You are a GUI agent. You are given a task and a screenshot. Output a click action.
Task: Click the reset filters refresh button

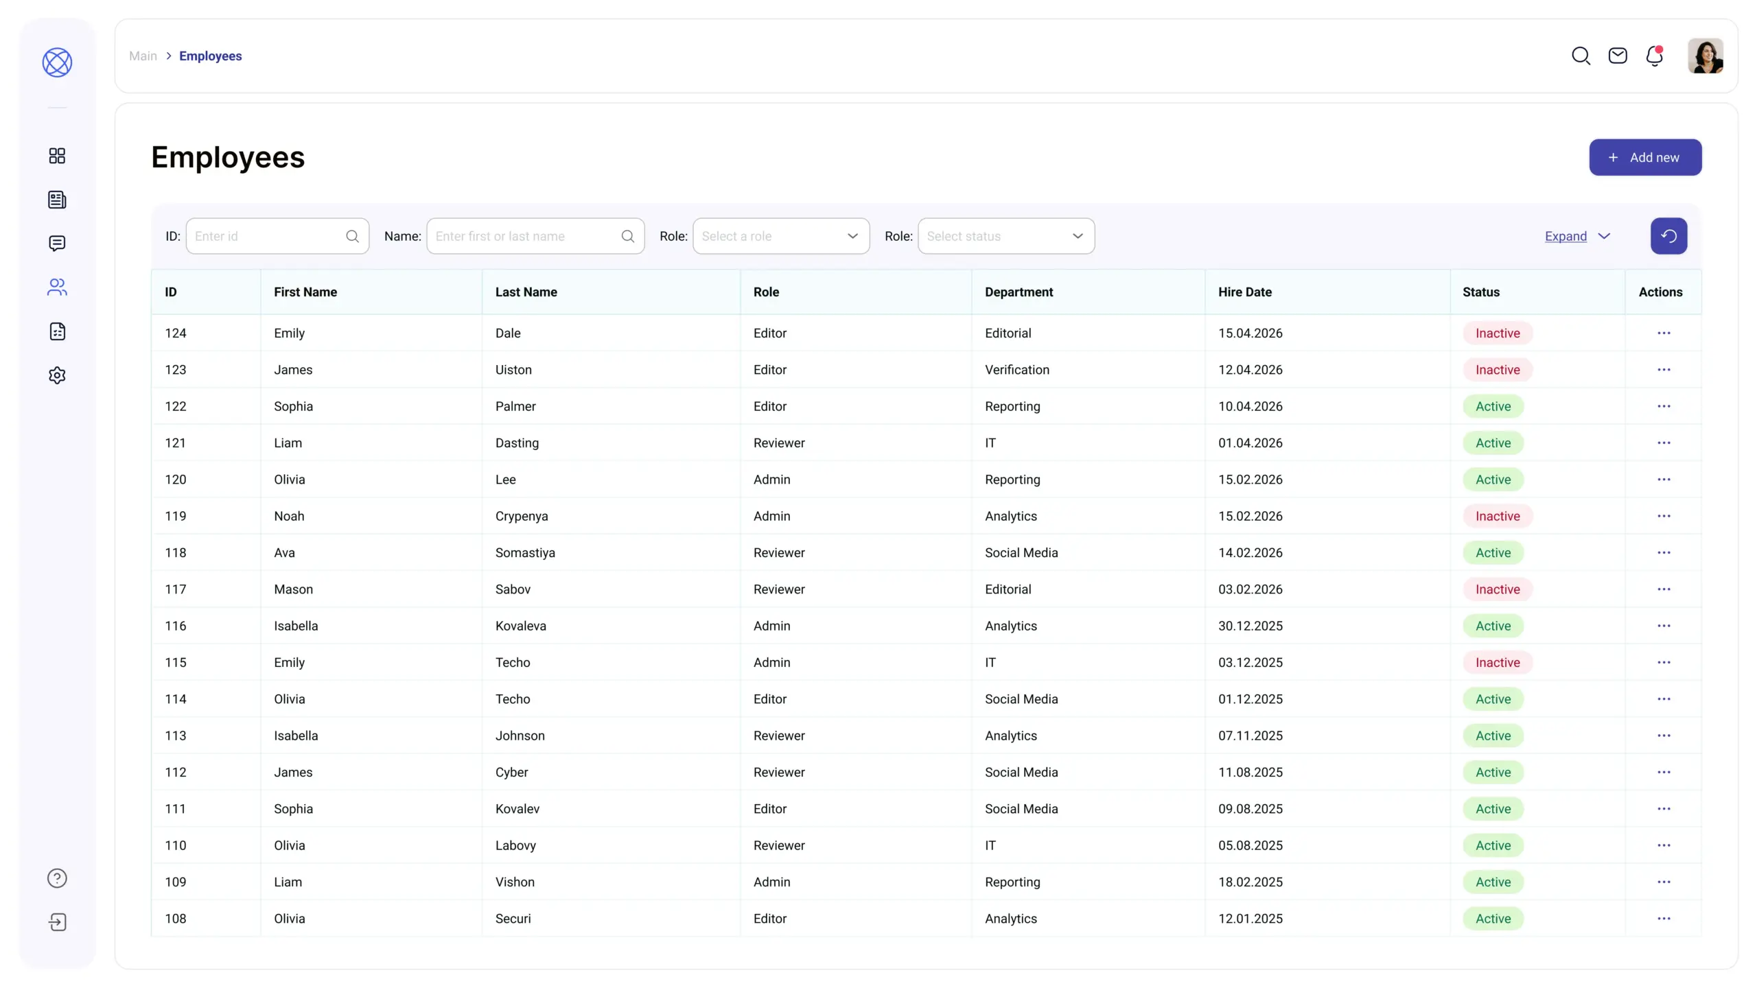[x=1668, y=236]
